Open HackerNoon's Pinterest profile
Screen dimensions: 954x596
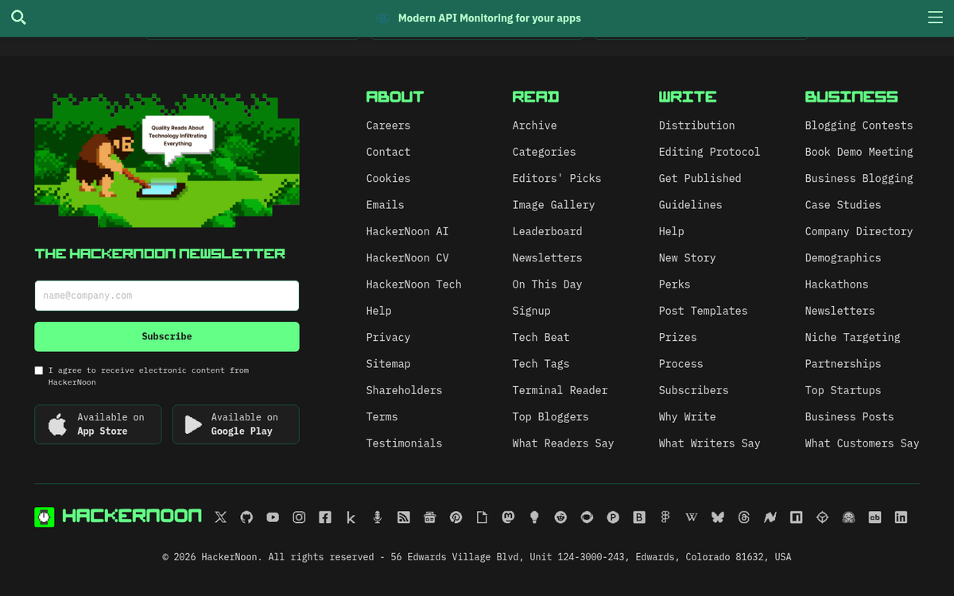coord(456,517)
